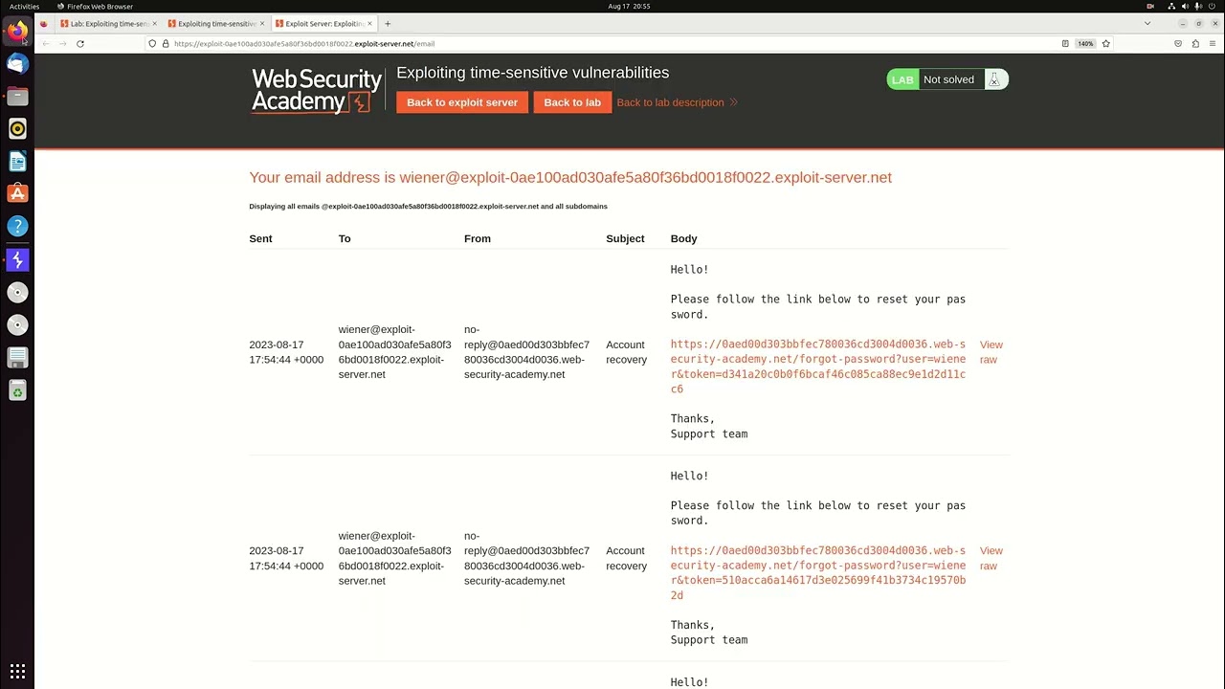Open the Files manager in the dock
Image resolution: width=1225 pixels, height=689 pixels.
tap(17, 97)
